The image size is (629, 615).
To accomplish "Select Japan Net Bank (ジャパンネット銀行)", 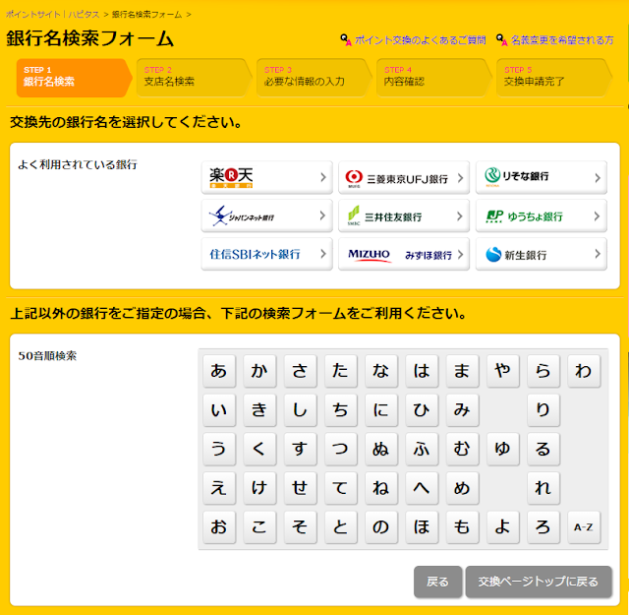I will [266, 215].
